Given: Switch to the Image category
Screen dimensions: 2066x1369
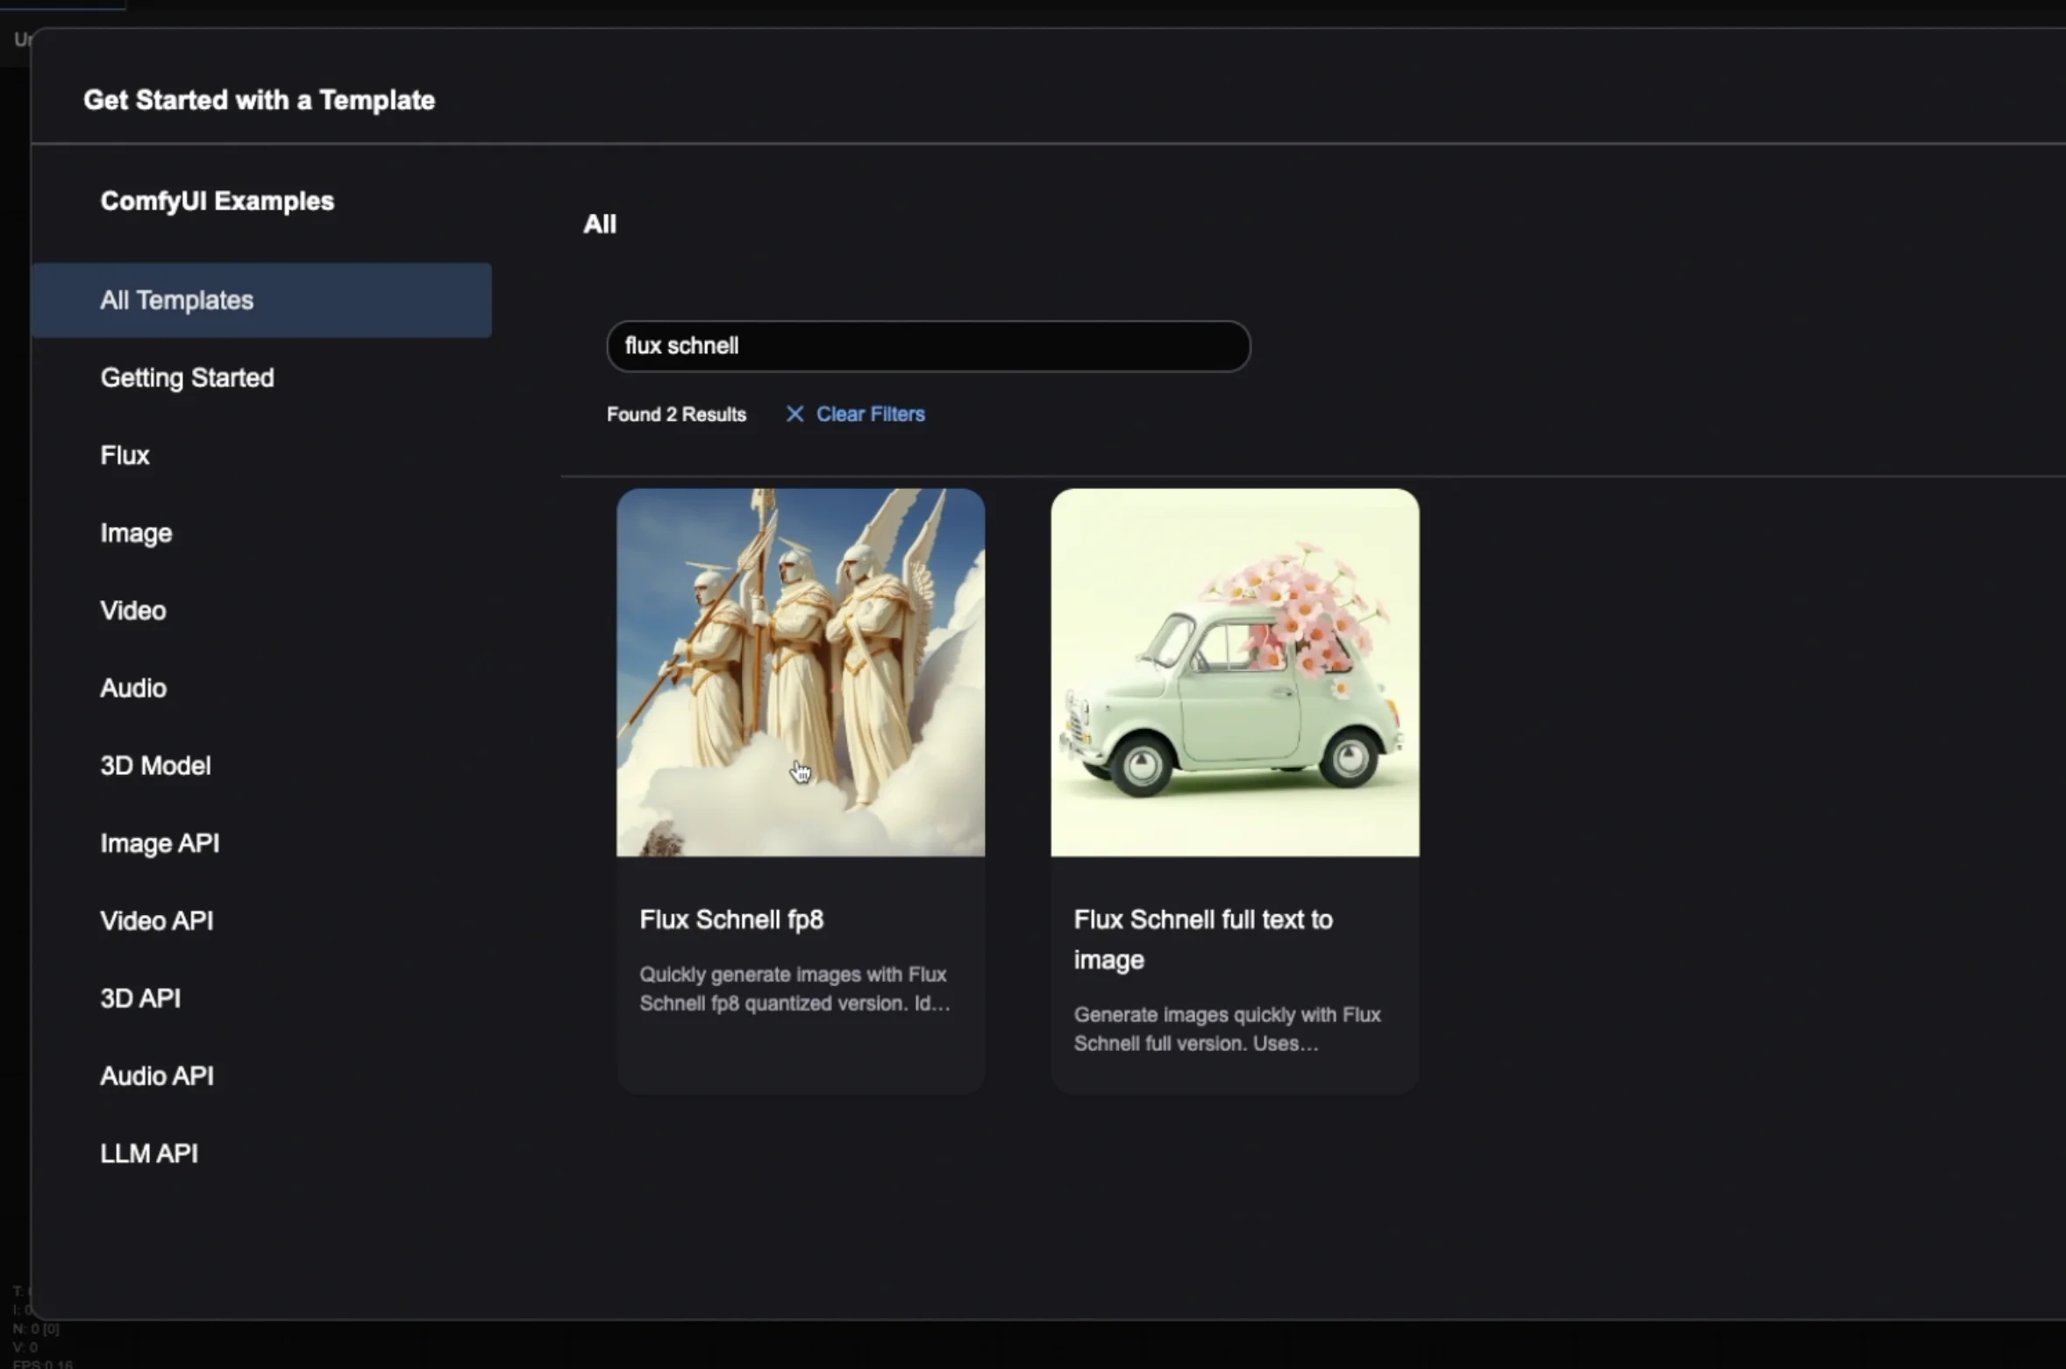Looking at the screenshot, I should [x=136, y=533].
